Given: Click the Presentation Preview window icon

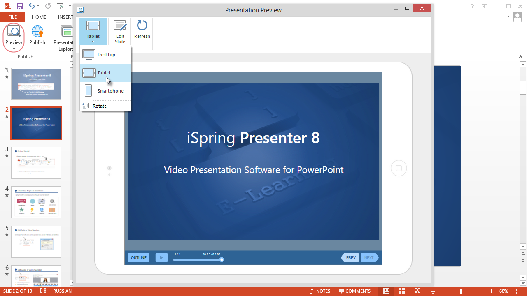Looking at the screenshot, I should (81, 10).
